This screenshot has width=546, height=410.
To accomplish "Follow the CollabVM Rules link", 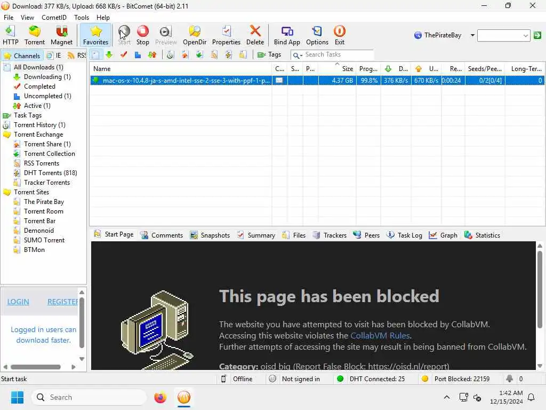I will pos(380,335).
